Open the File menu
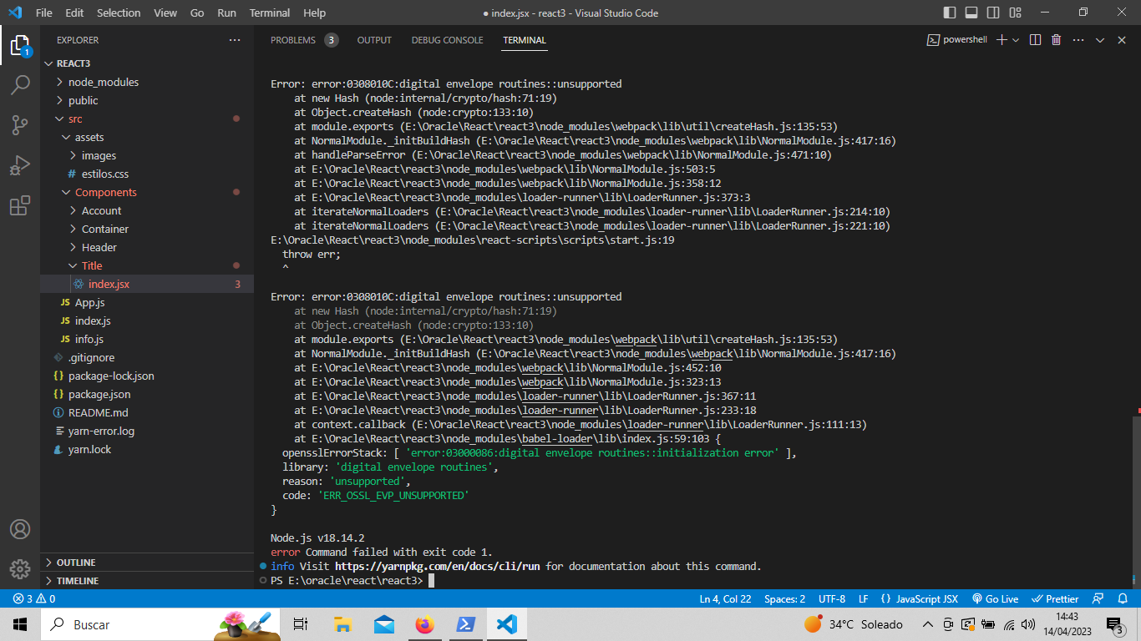The image size is (1141, 641). click(x=44, y=13)
